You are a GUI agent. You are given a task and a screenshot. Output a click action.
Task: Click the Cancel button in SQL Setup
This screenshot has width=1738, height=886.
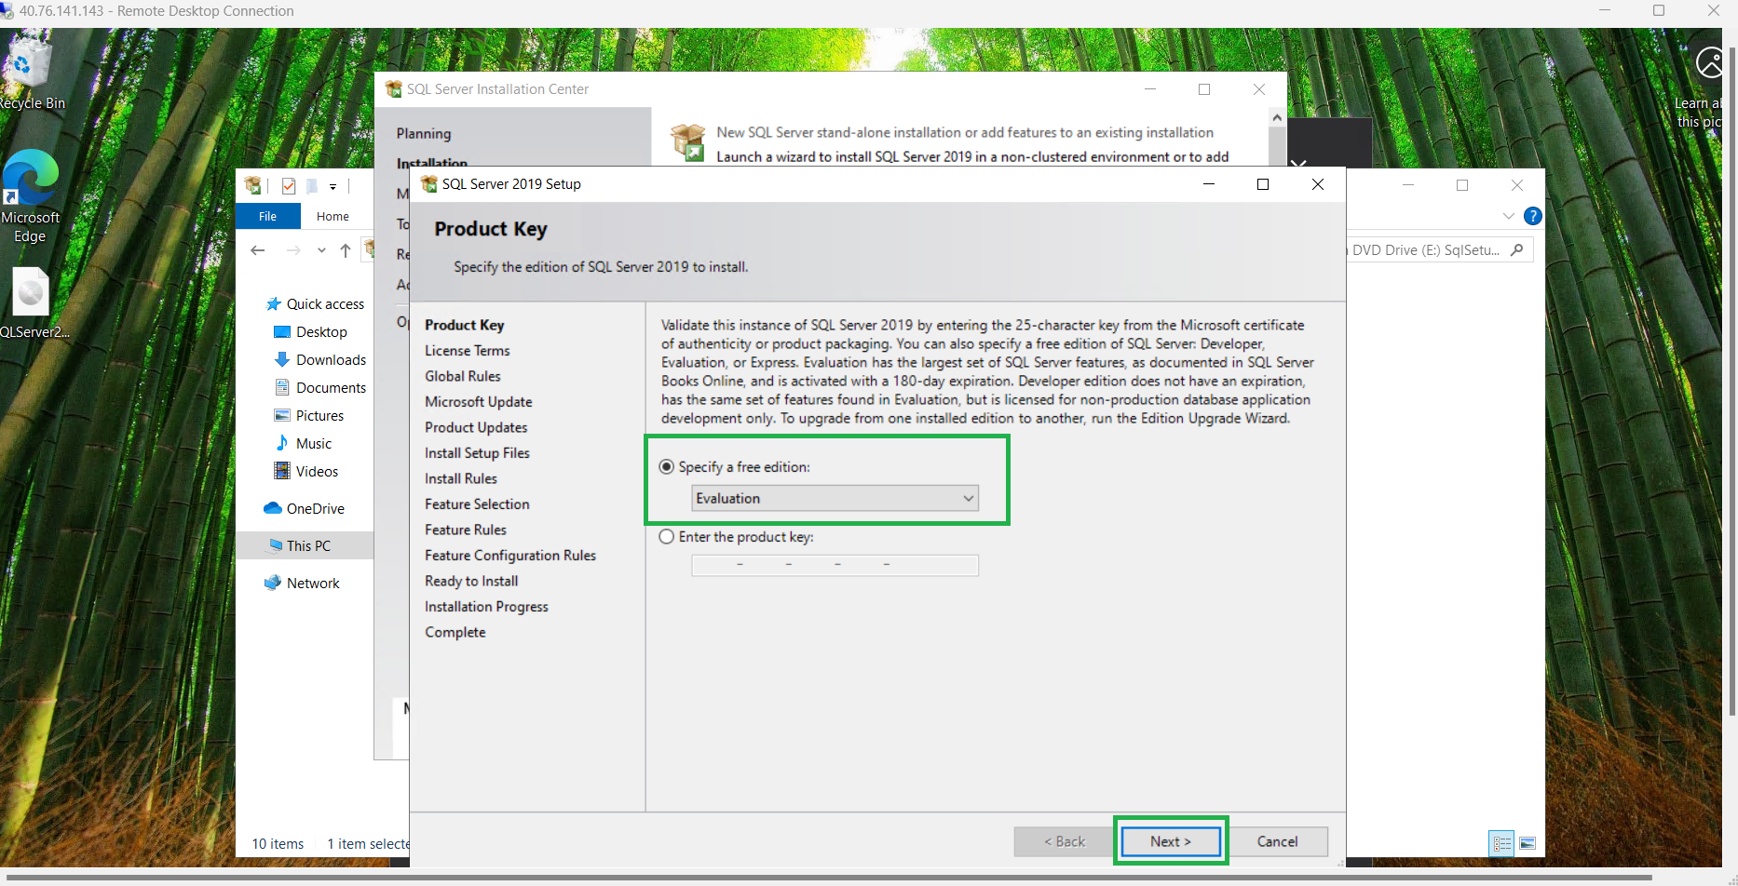tap(1277, 841)
